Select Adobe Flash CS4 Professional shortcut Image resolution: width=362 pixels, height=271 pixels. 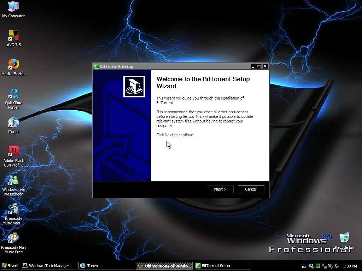pyautogui.click(x=14, y=156)
